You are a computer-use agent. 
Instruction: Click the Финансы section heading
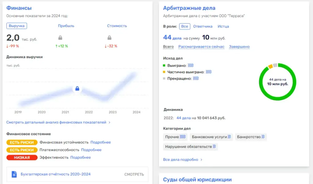click(19, 8)
